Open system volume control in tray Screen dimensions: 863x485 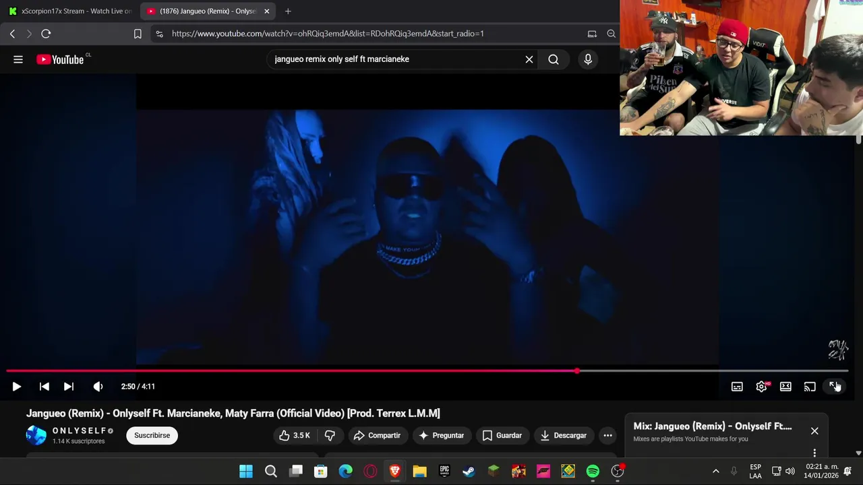(x=790, y=471)
